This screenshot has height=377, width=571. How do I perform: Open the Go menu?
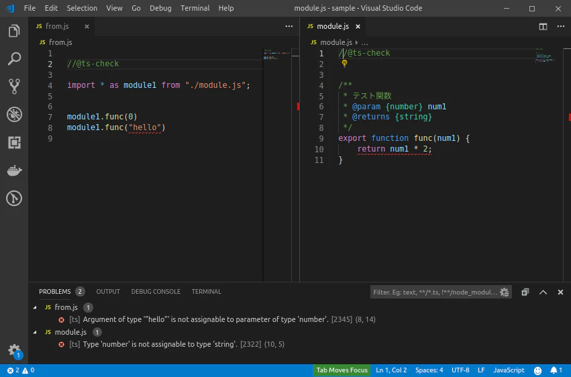tap(136, 8)
